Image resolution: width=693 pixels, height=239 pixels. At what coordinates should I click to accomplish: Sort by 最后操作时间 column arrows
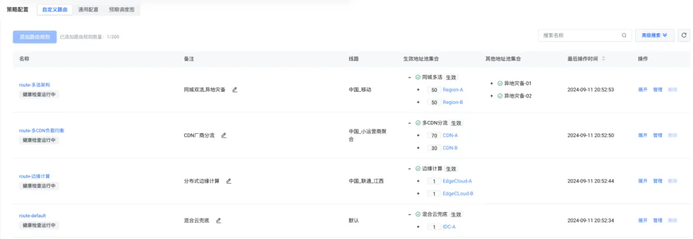(604, 59)
